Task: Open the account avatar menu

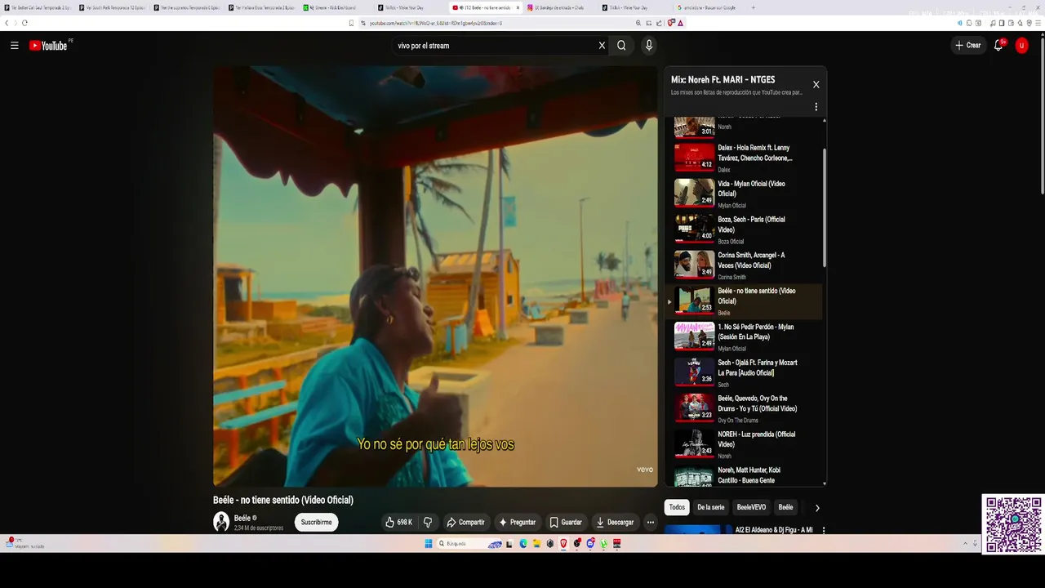Action: coord(1021,46)
